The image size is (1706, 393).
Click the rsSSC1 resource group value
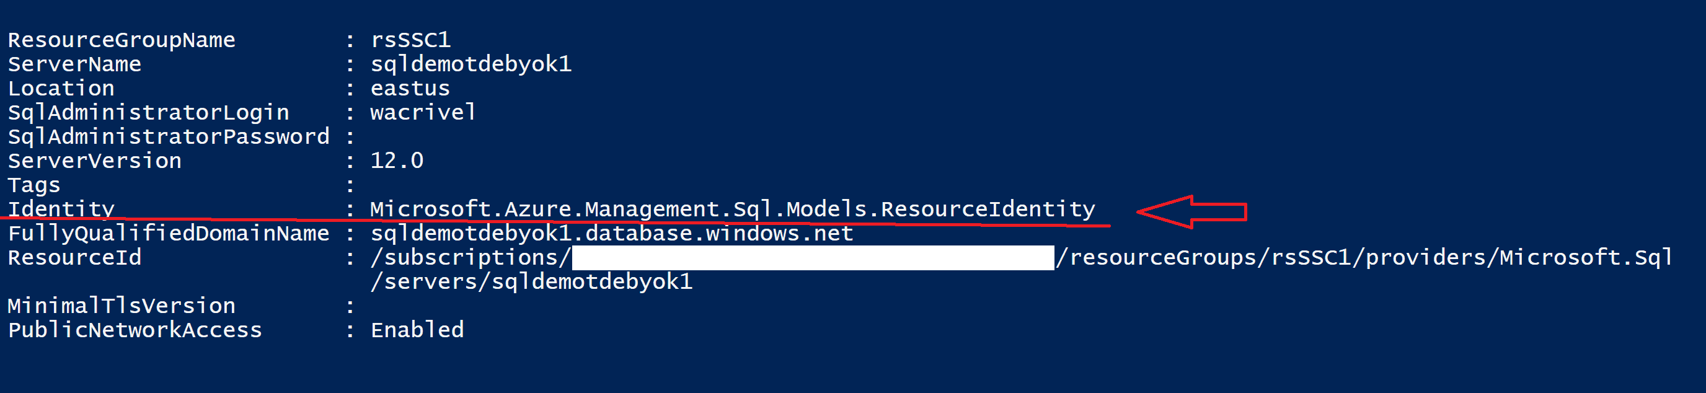pyautogui.click(x=410, y=40)
